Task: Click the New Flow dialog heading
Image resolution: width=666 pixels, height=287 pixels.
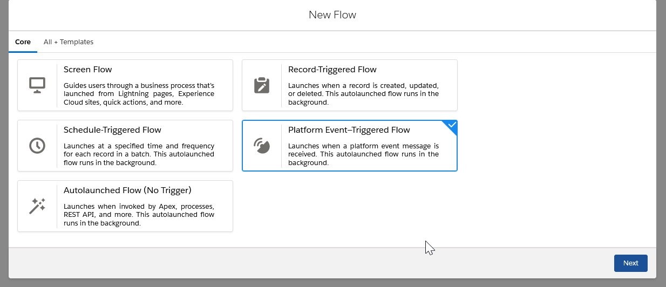Action: pos(332,15)
